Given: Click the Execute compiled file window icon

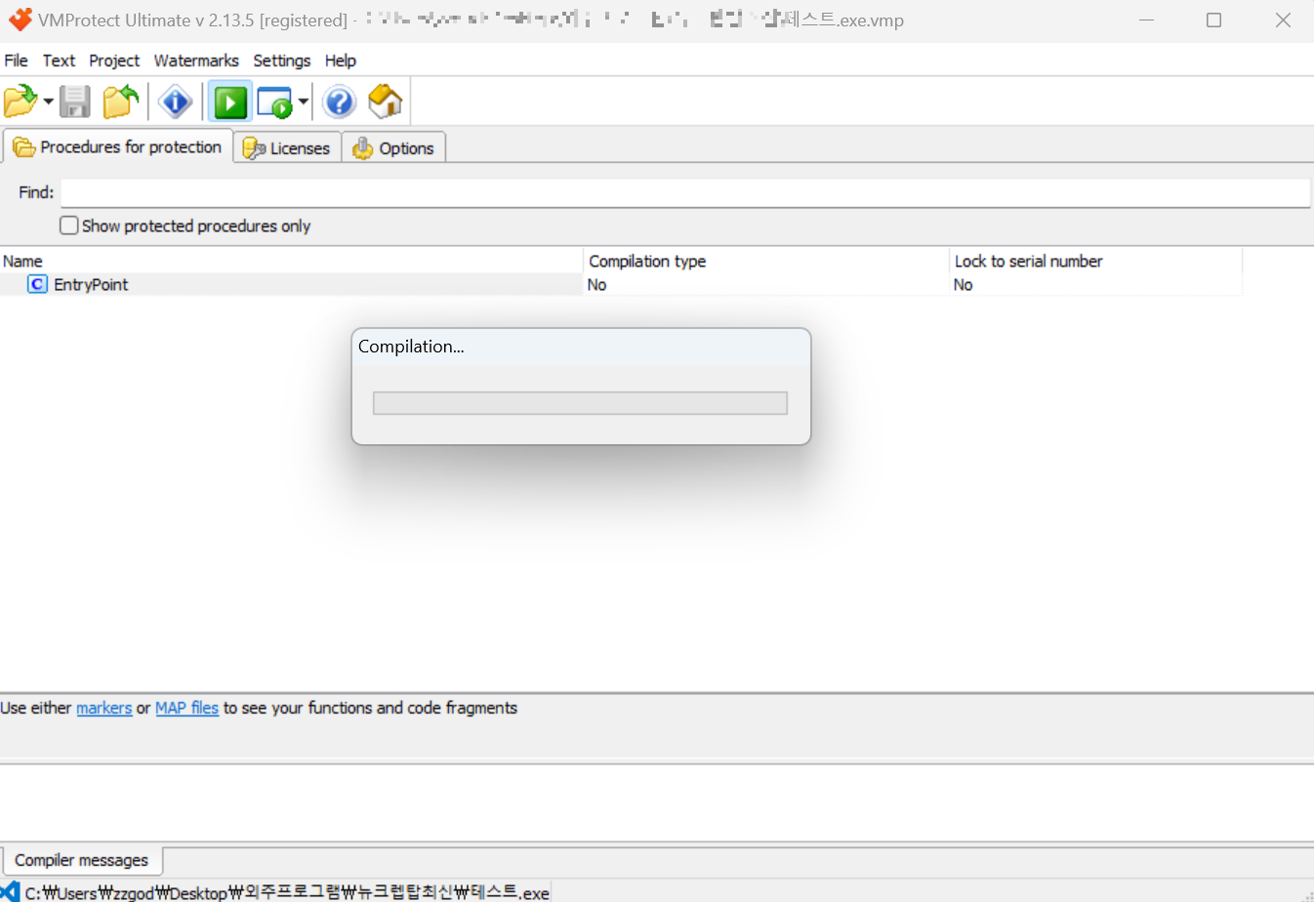Looking at the screenshot, I should [x=274, y=102].
